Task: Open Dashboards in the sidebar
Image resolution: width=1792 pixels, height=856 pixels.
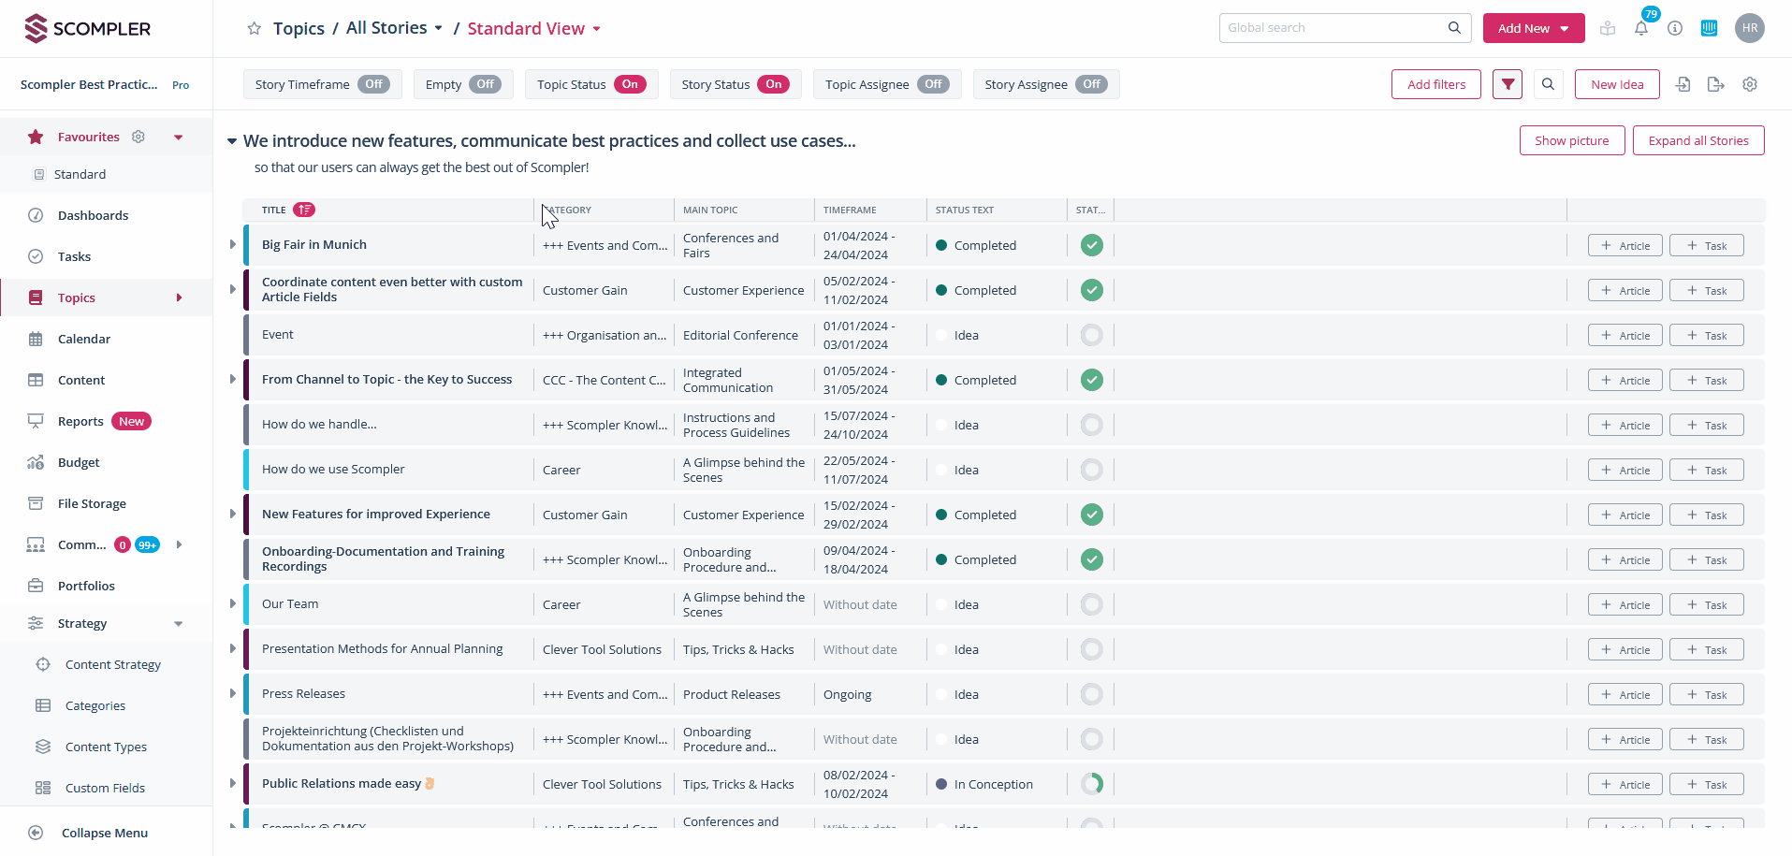Action: pyautogui.click(x=93, y=215)
